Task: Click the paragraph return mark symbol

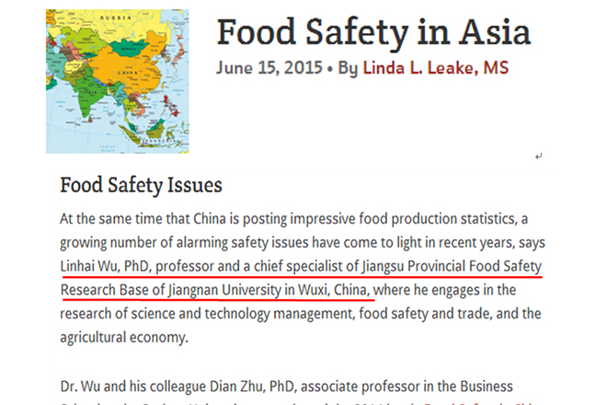Action: (x=538, y=156)
